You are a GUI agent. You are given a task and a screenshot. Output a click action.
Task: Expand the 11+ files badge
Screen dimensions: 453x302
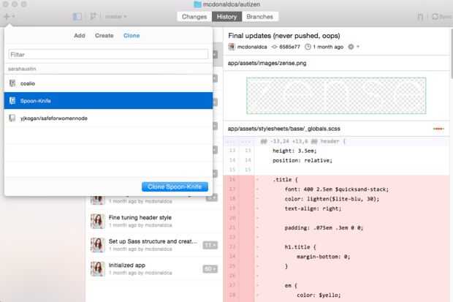(210, 245)
